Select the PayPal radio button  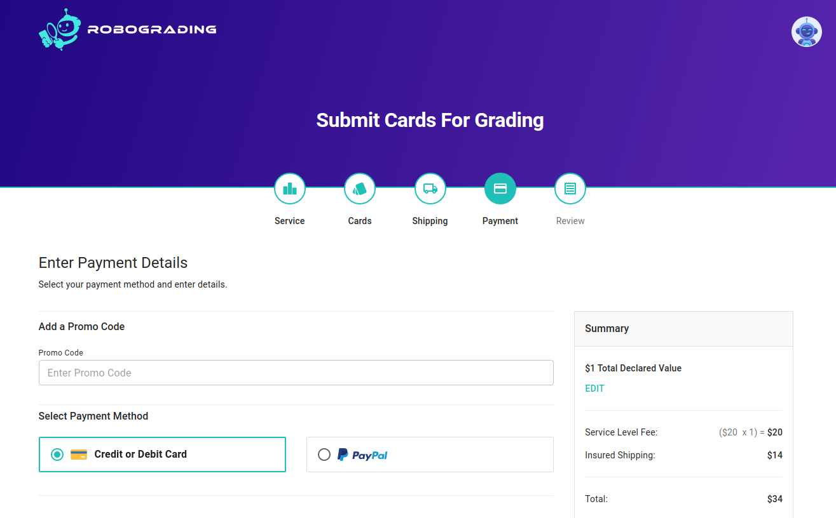(x=324, y=455)
